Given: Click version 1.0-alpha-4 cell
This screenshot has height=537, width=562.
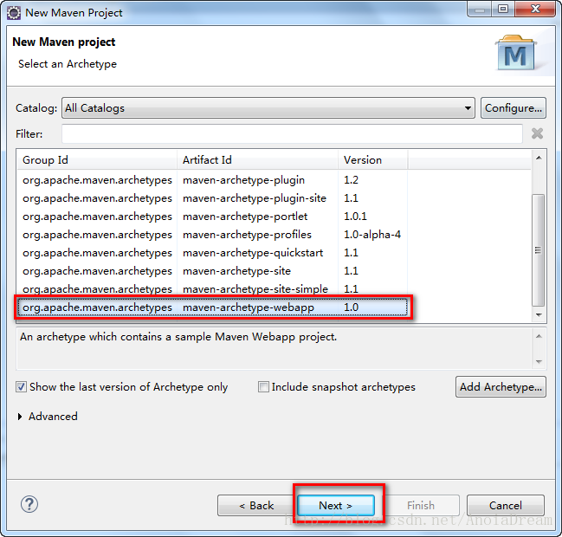Looking at the screenshot, I should (x=372, y=235).
